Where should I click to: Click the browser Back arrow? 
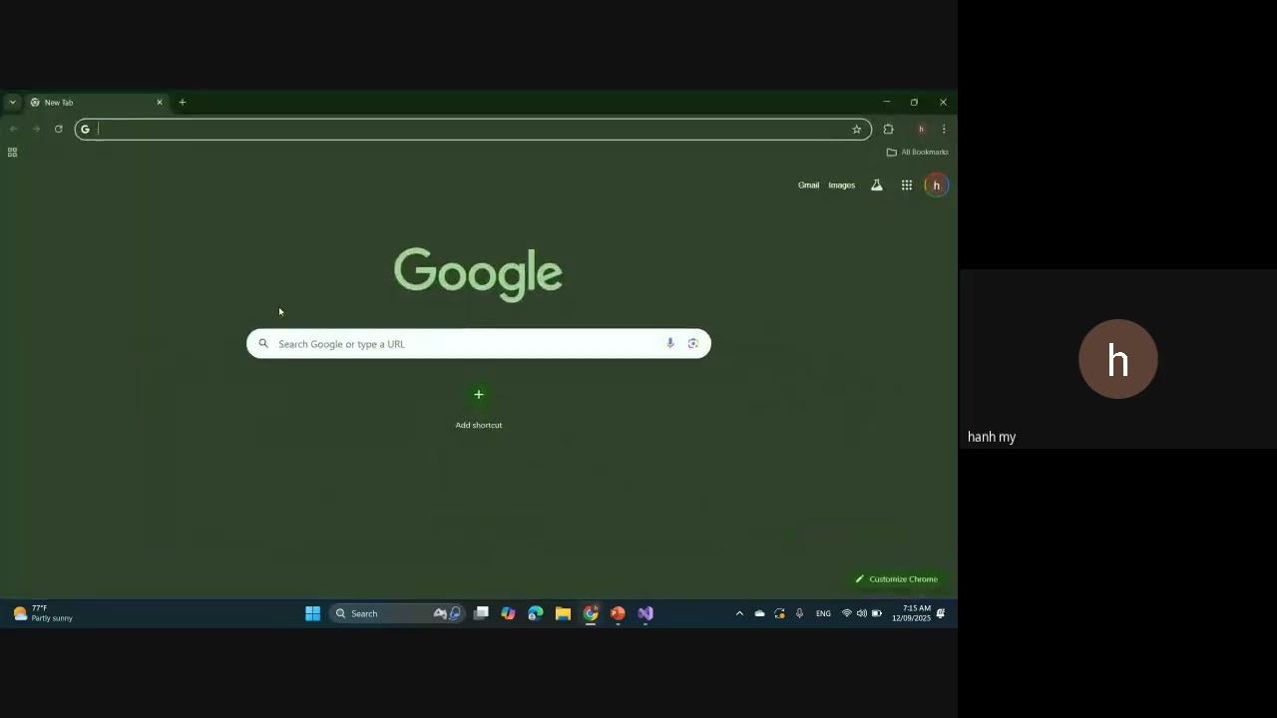(13, 129)
